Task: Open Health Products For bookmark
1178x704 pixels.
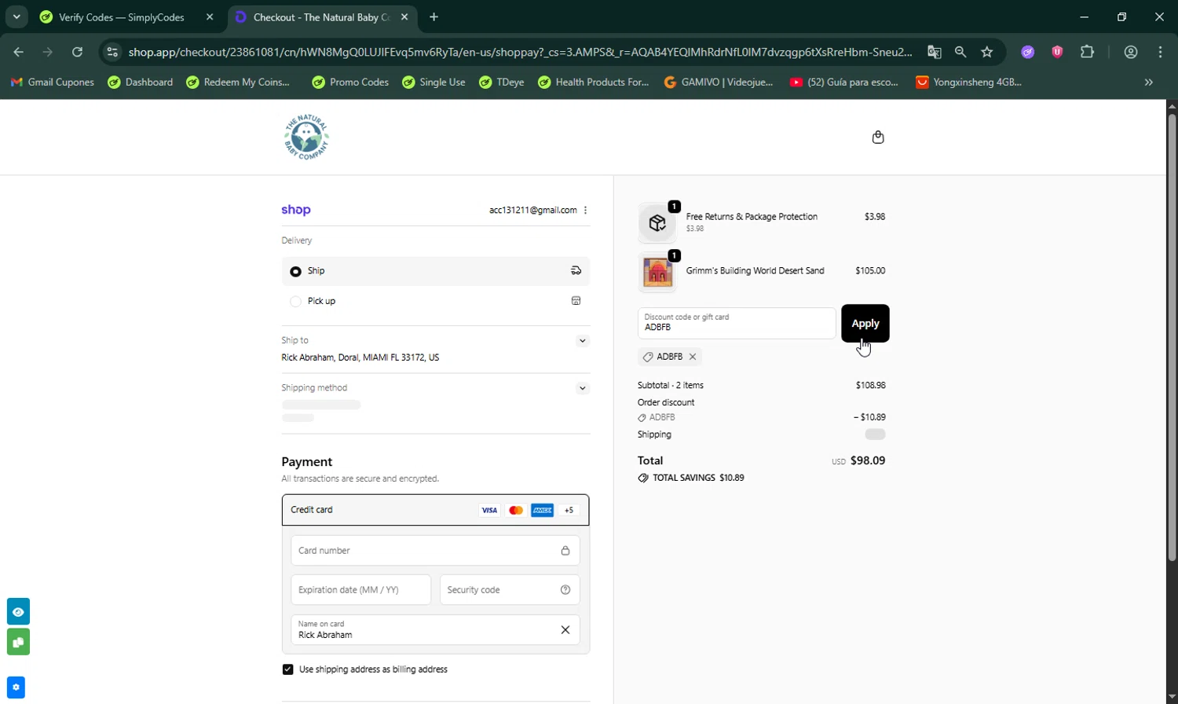Action: [594, 82]
